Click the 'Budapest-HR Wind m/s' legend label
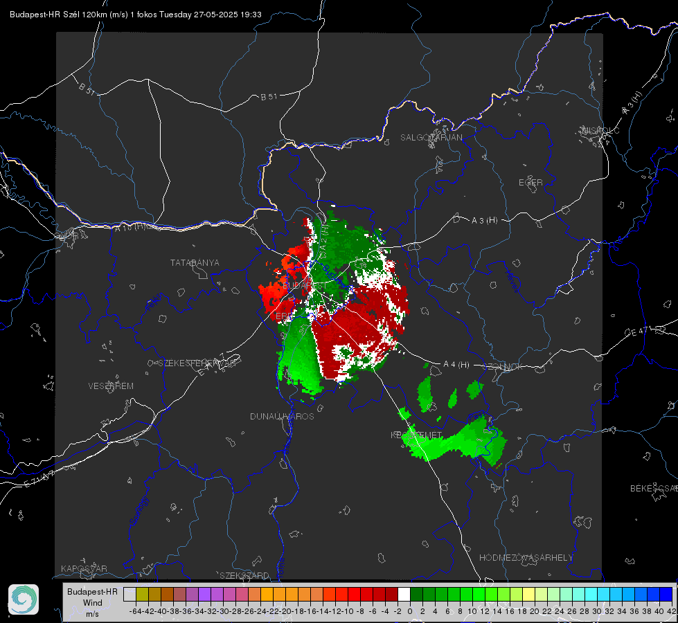Screen dimensions: 678x623 coord(92,602)
